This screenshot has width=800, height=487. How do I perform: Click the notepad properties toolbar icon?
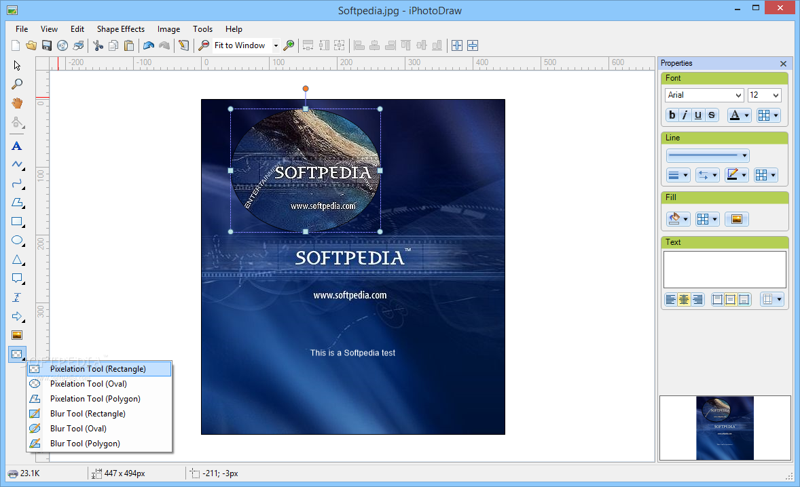pyautogui.click(x=183, y=45)
